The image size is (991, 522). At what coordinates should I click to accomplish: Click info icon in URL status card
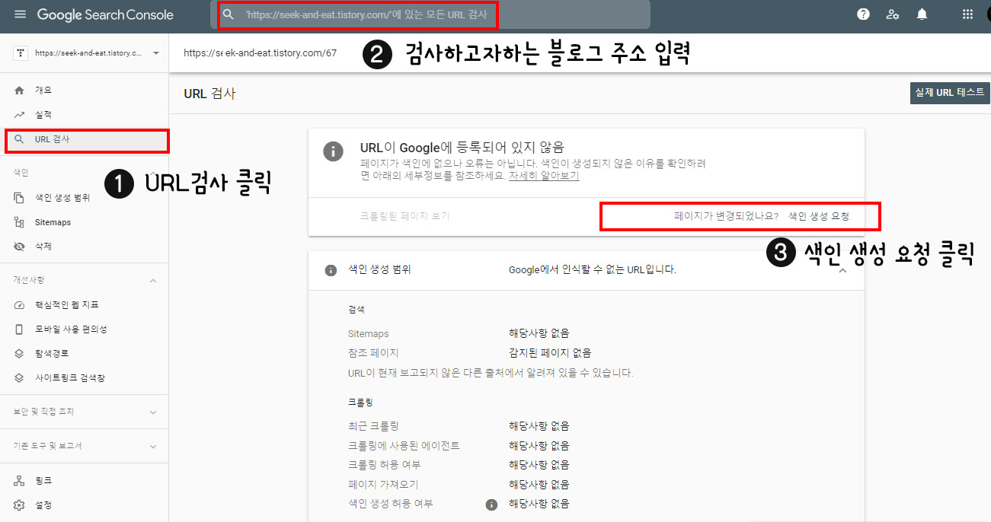pos(333,151)
